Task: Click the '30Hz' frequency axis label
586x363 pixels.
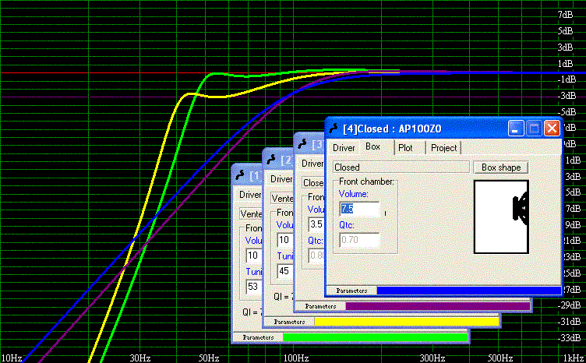Action: tap(139, 358)
